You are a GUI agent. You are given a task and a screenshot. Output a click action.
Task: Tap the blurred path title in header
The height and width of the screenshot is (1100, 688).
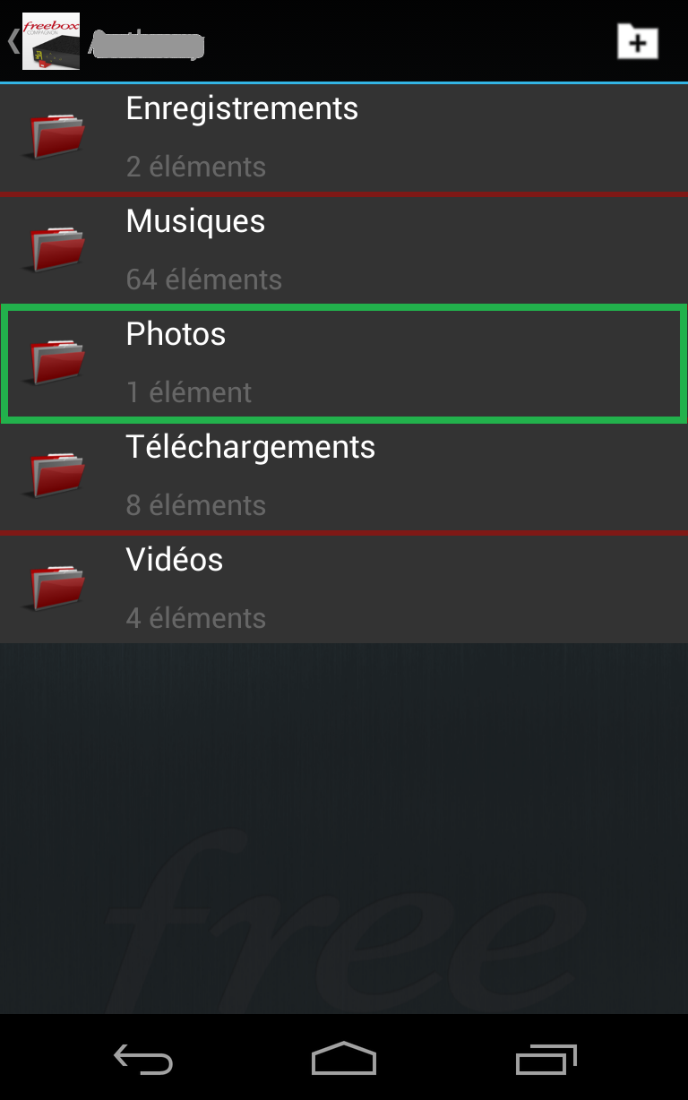[x=149, y=42]
